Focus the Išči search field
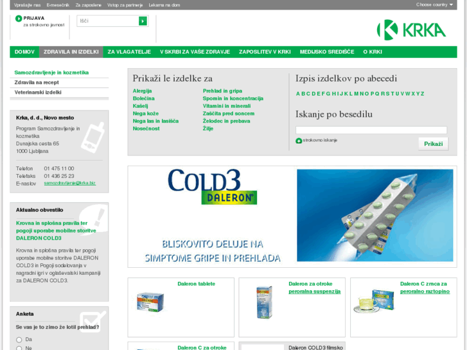The height and width of the screenshot is (350, 467). [108, 21]
